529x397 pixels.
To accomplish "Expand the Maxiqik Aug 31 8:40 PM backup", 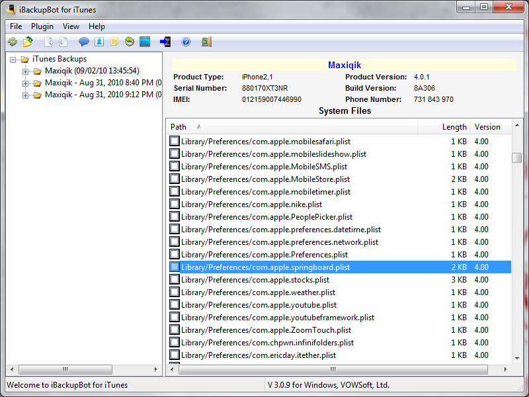I will [25, 83].
